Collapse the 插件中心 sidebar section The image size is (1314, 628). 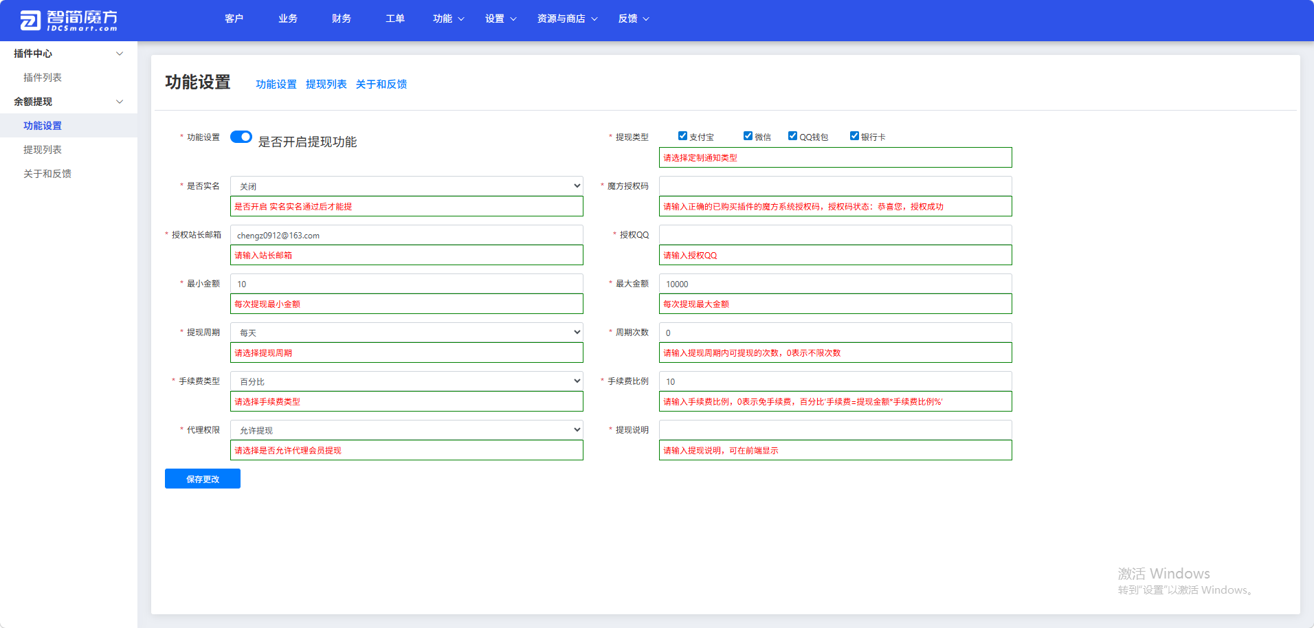[x=69, y=54]
